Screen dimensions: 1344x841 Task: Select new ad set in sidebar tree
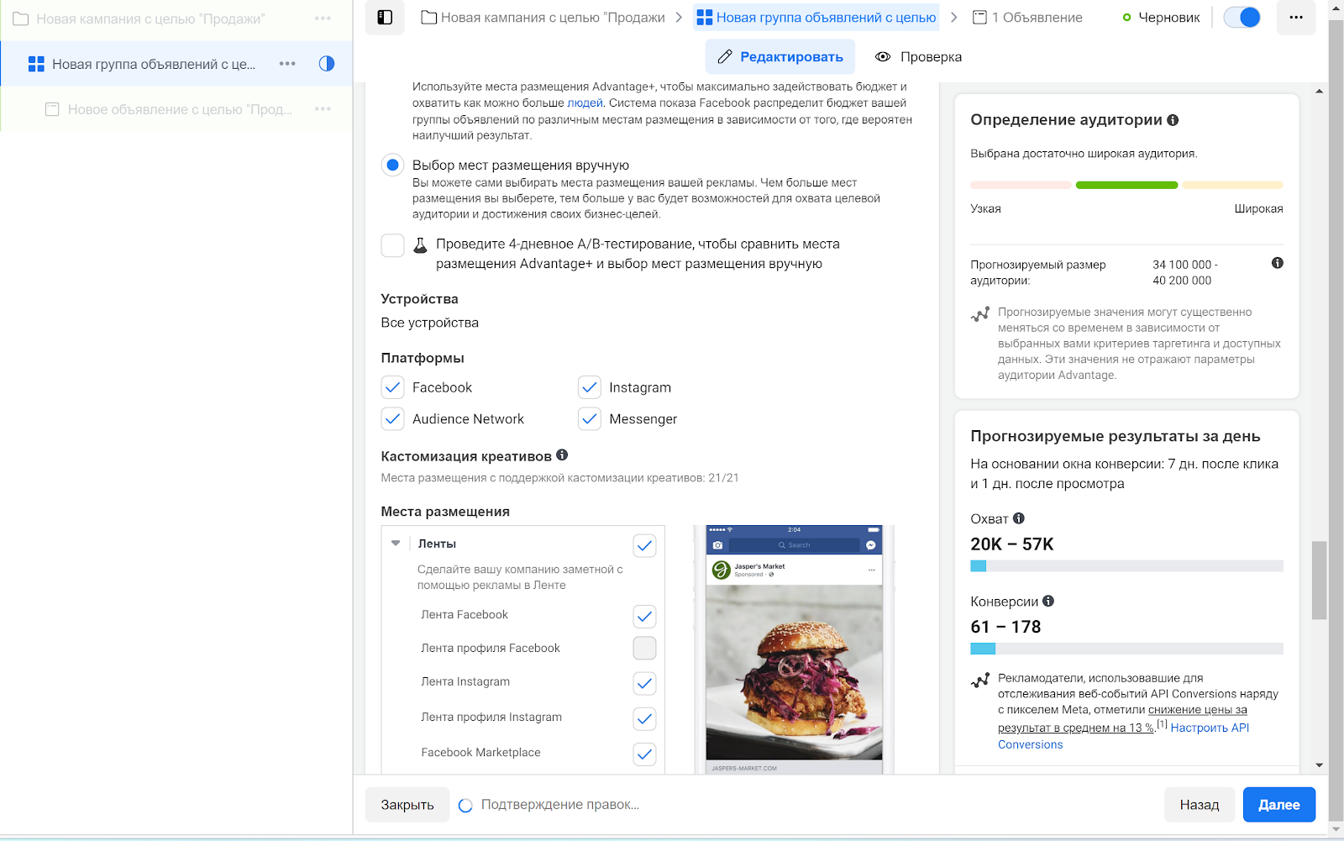click(x=154, y=64)
